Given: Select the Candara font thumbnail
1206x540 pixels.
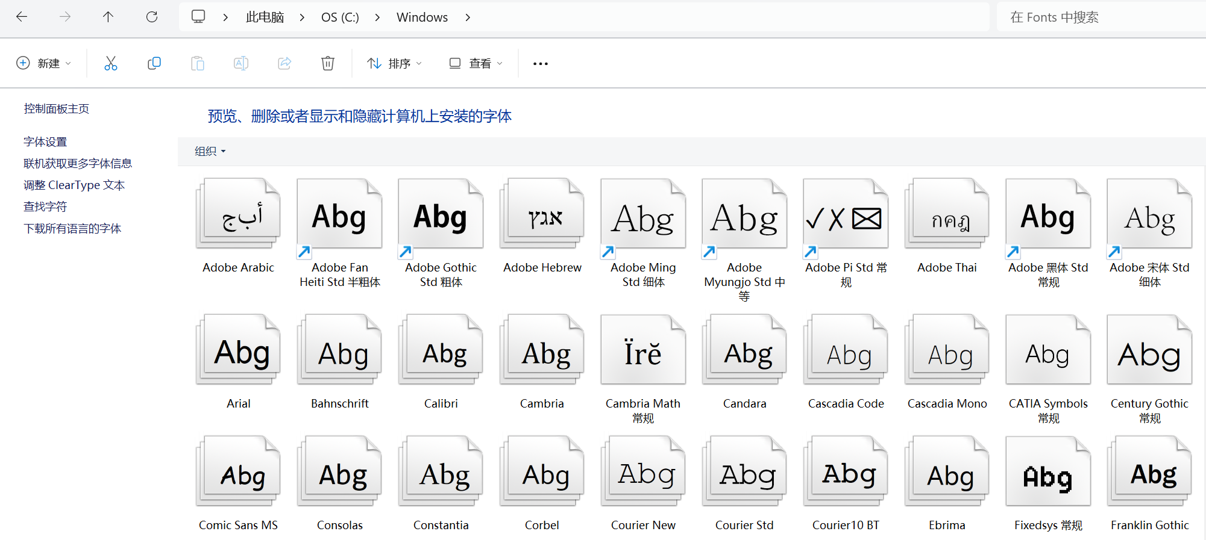Looking at the screenshot, I should (745, 350).
